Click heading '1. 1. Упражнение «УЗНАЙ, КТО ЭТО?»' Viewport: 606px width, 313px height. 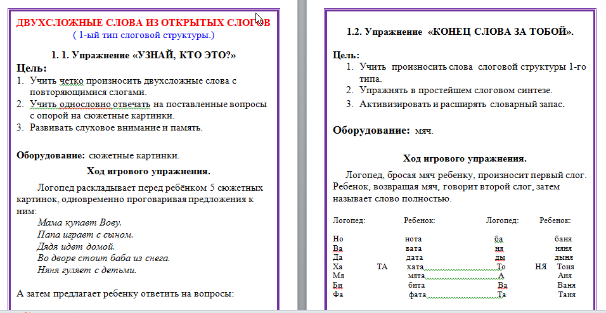pos(143,55)
